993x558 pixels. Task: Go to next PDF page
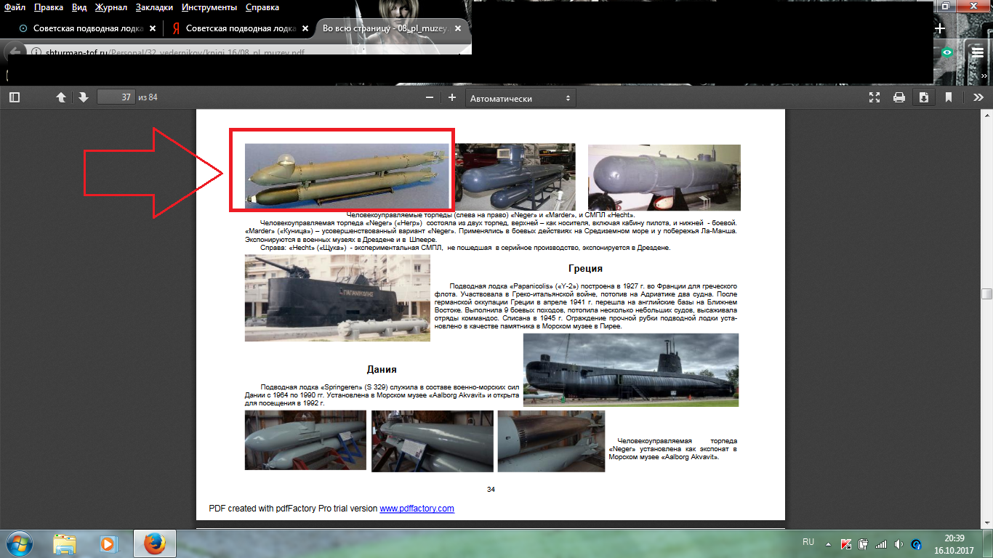[83, 97]
